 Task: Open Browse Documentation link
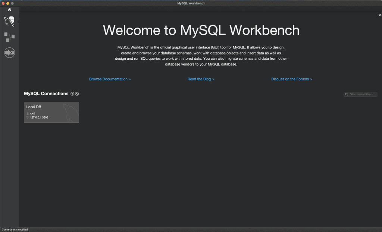coord(110,79)
